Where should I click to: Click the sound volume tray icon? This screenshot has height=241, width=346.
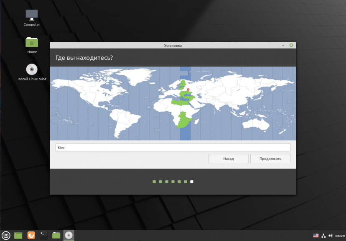click(330, 236)
